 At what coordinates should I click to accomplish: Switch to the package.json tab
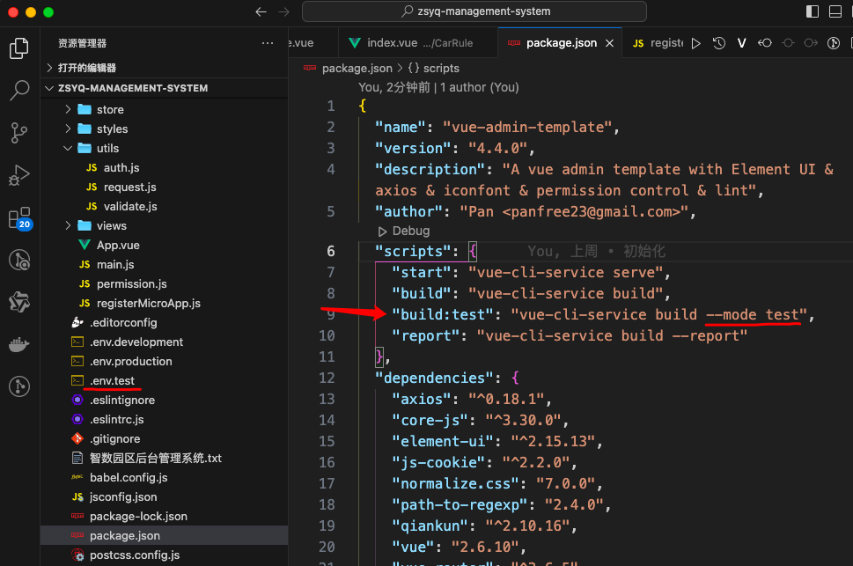pos(560,43)
